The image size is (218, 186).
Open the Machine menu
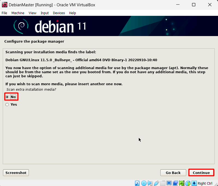tap(18, 13)
